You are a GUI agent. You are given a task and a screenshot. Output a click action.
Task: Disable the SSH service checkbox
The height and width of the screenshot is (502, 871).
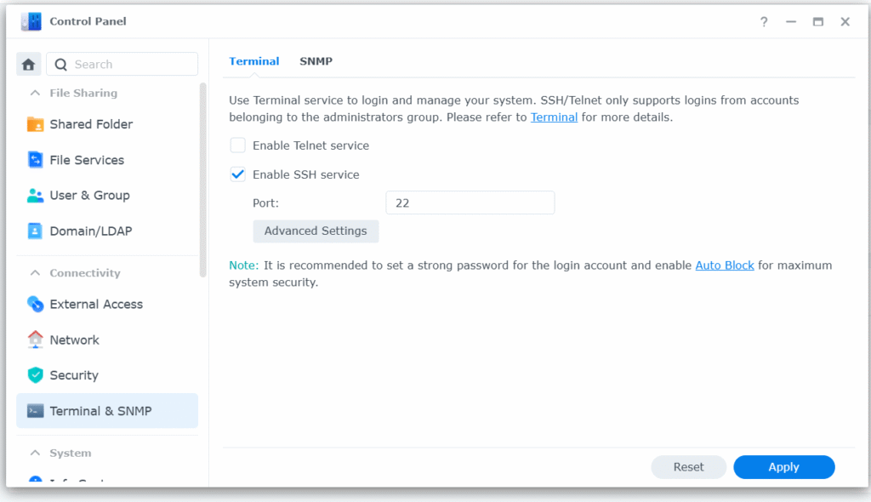[238, 174]
